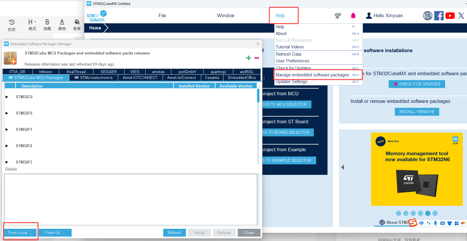Click the microphone icon in IME bar

coord(435,223)
